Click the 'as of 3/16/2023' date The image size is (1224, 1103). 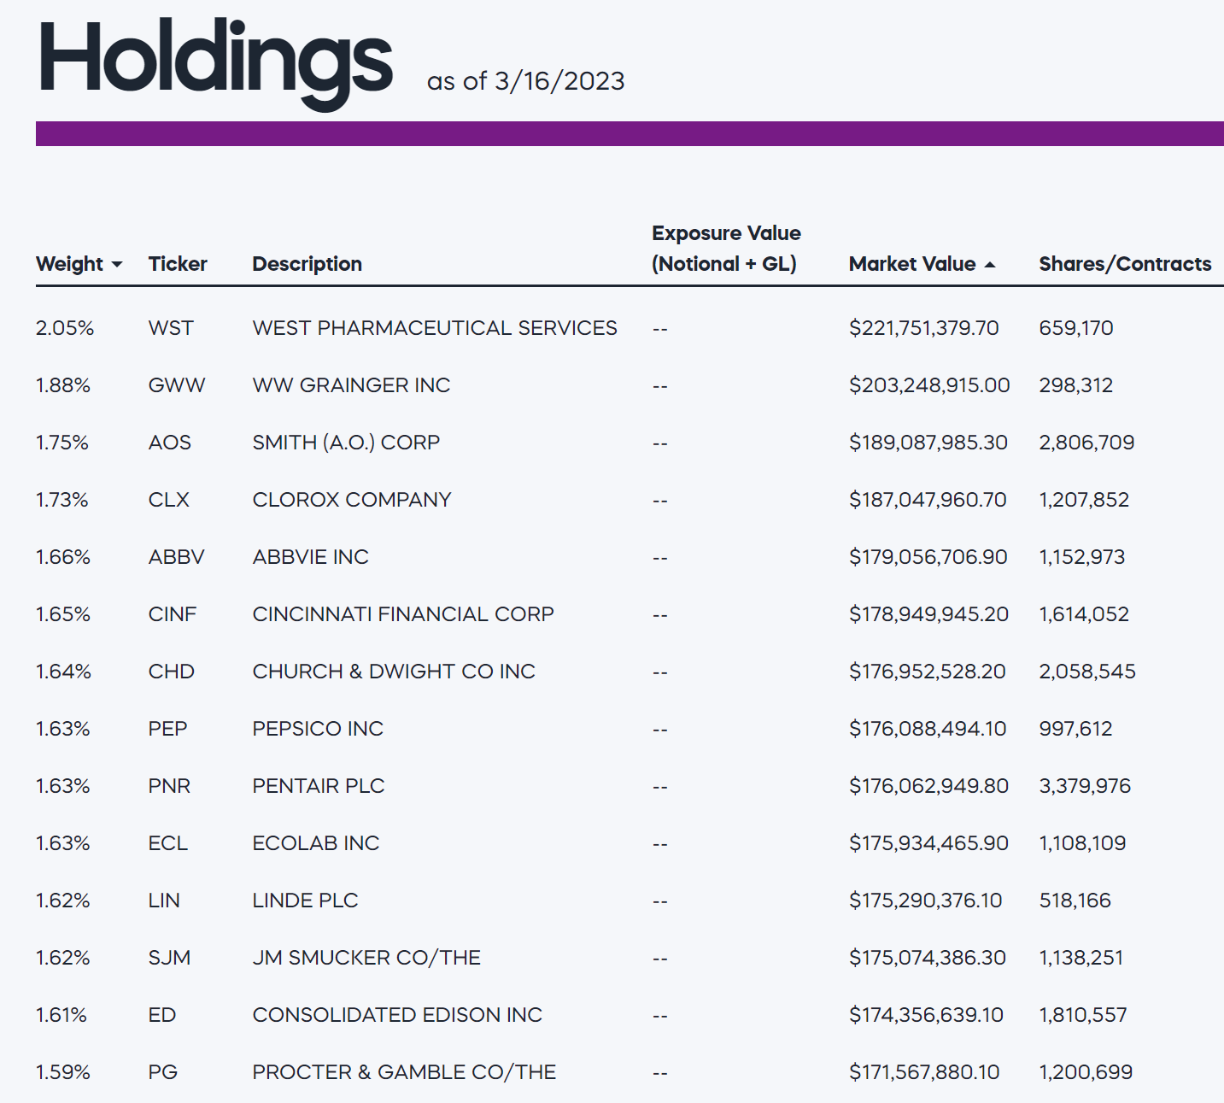click(526, 81)
